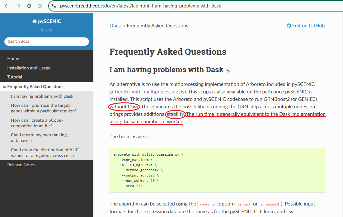
Task: Reload the page with refresh icon
Action: coord(29,6)
